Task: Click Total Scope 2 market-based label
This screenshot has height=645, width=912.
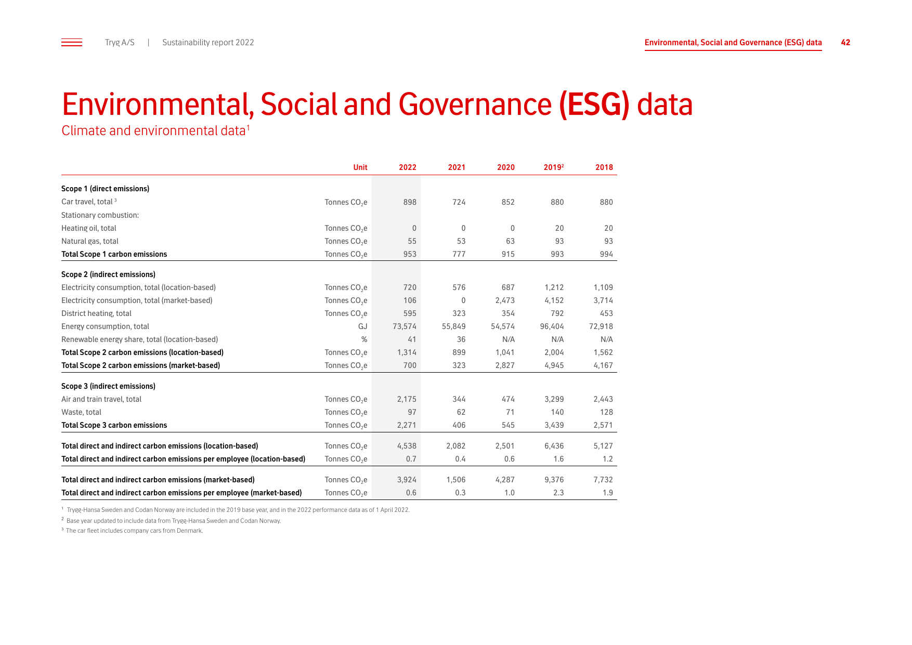Action: [x=140, y=365]
